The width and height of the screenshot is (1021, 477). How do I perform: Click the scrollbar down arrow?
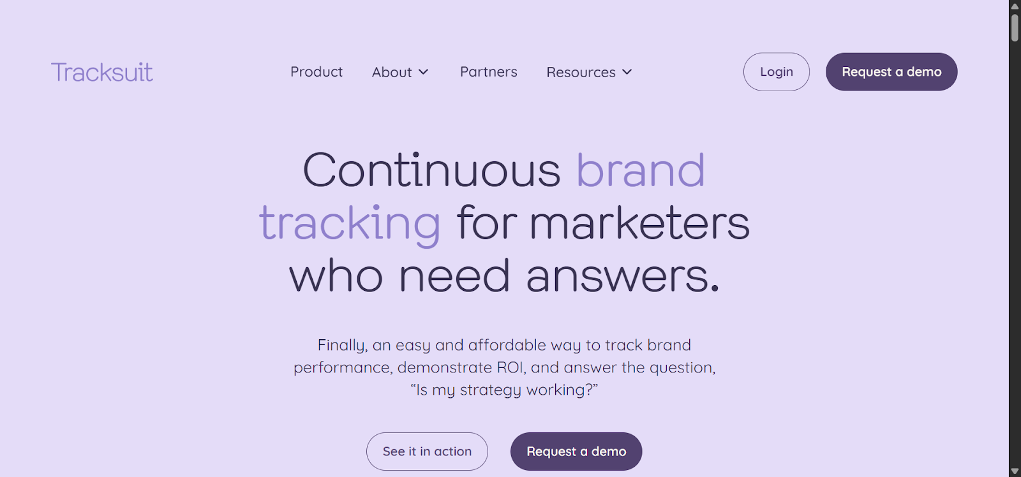[1015, 471]
